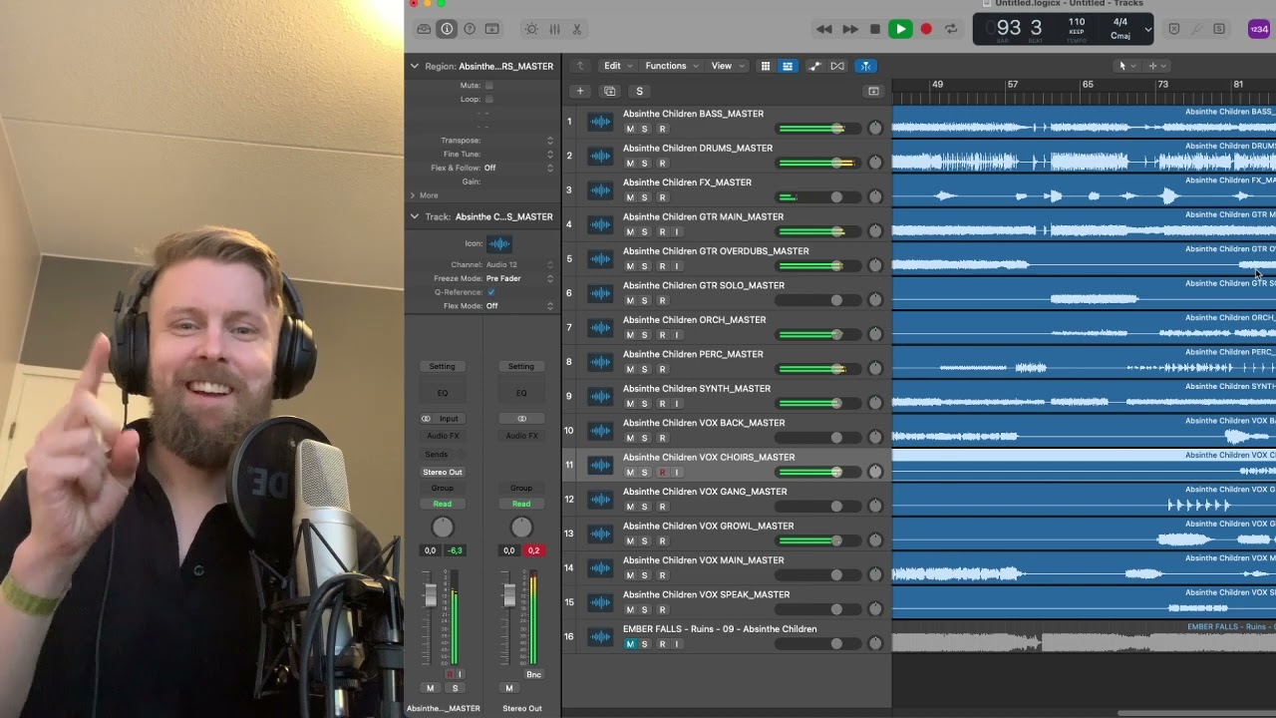Screen dimensions: 1276x718
Task: Toggle the control bar Solo S button
Action: pyautogui.click(x=1219, y=29)
